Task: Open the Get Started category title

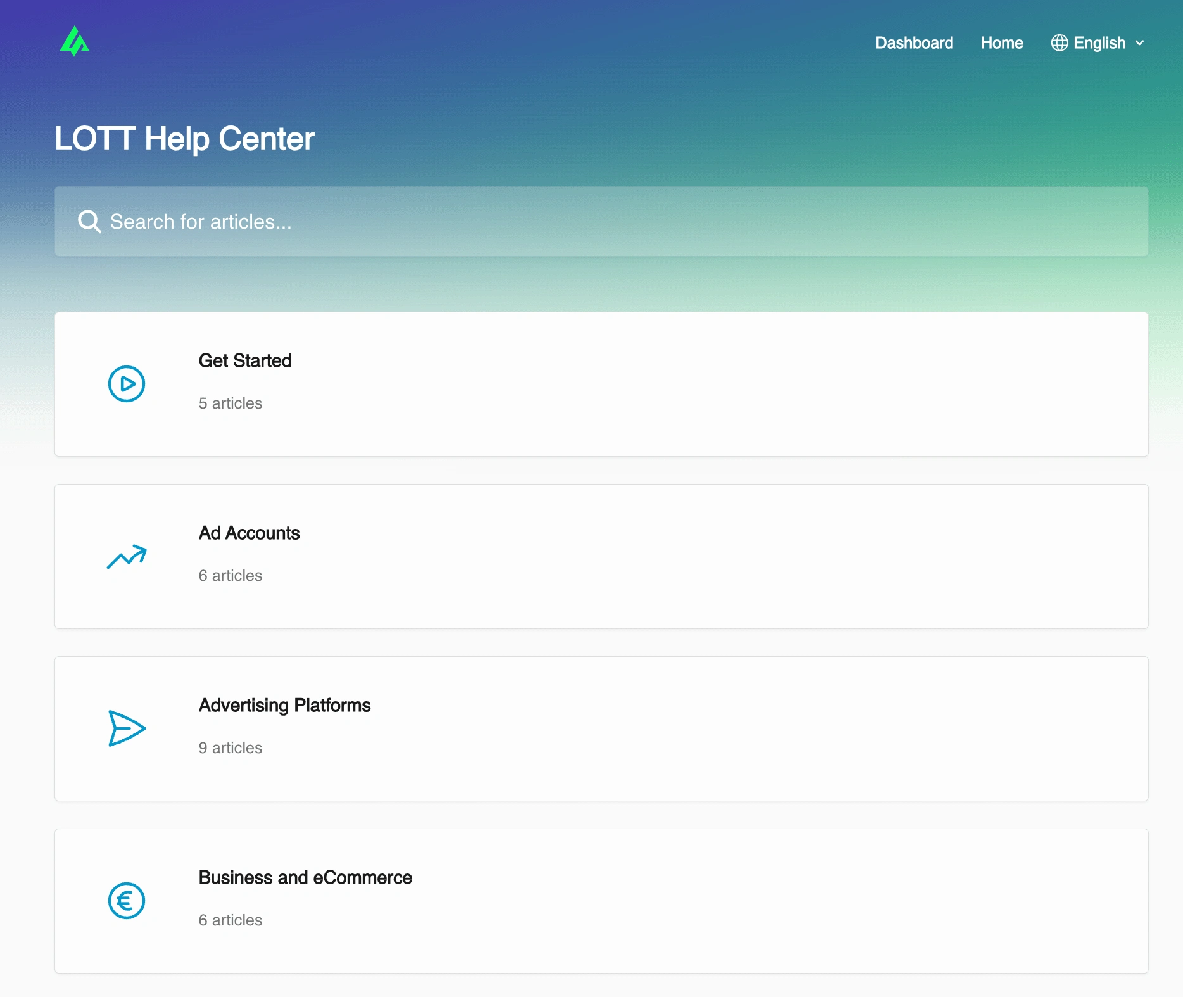Action: point(245,360)
